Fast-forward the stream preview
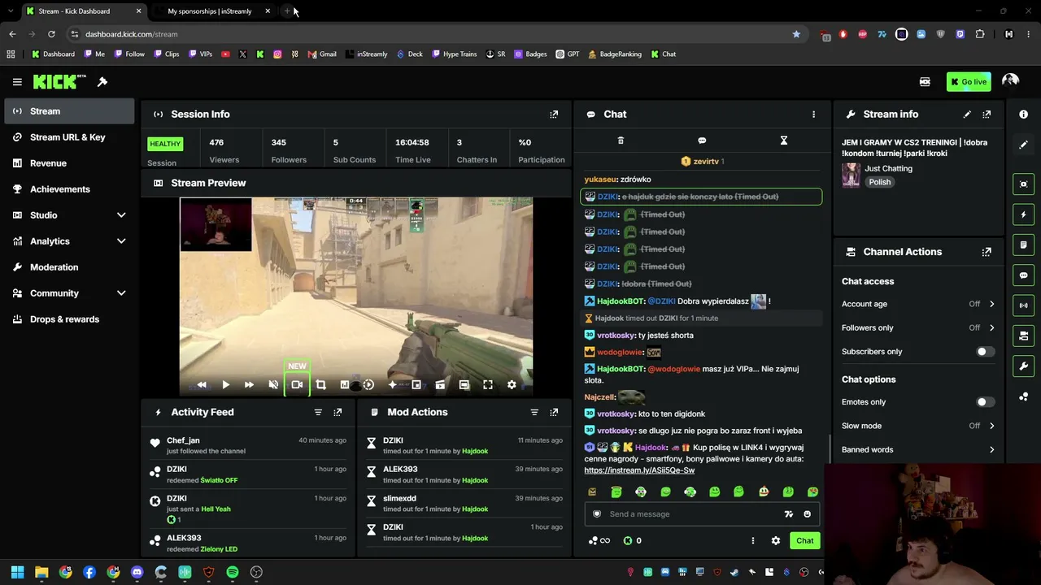The width and height of the screenshot is (1041, 585). 249,384
